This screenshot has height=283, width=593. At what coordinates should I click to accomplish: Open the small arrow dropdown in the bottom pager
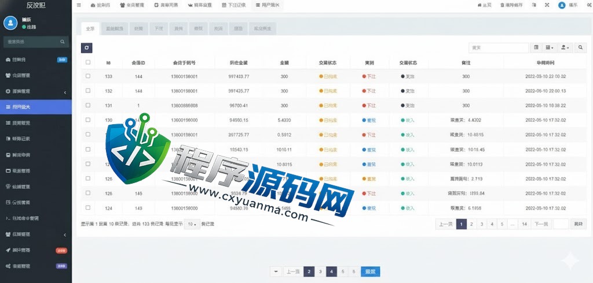click(276, 271)
